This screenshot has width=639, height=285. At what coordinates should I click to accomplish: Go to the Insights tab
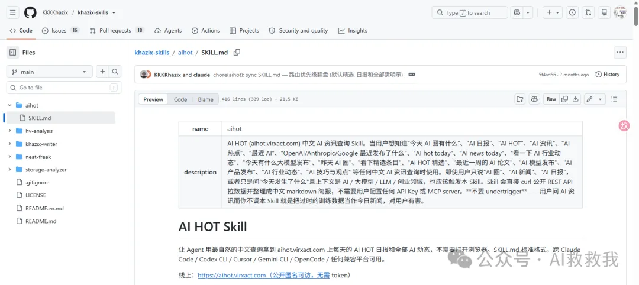pyautogui.click(x=353, y=31)
